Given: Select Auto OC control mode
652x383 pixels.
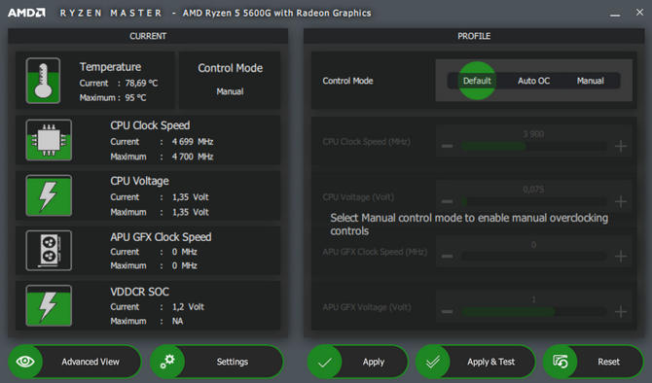Looking at the screenshot, I should point(533,81).
